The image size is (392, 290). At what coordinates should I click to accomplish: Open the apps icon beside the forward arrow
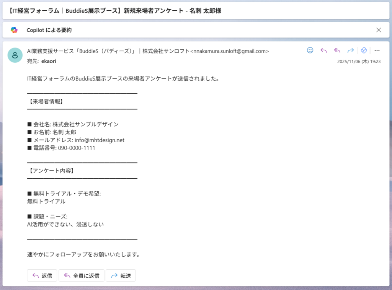coord(364,51)
